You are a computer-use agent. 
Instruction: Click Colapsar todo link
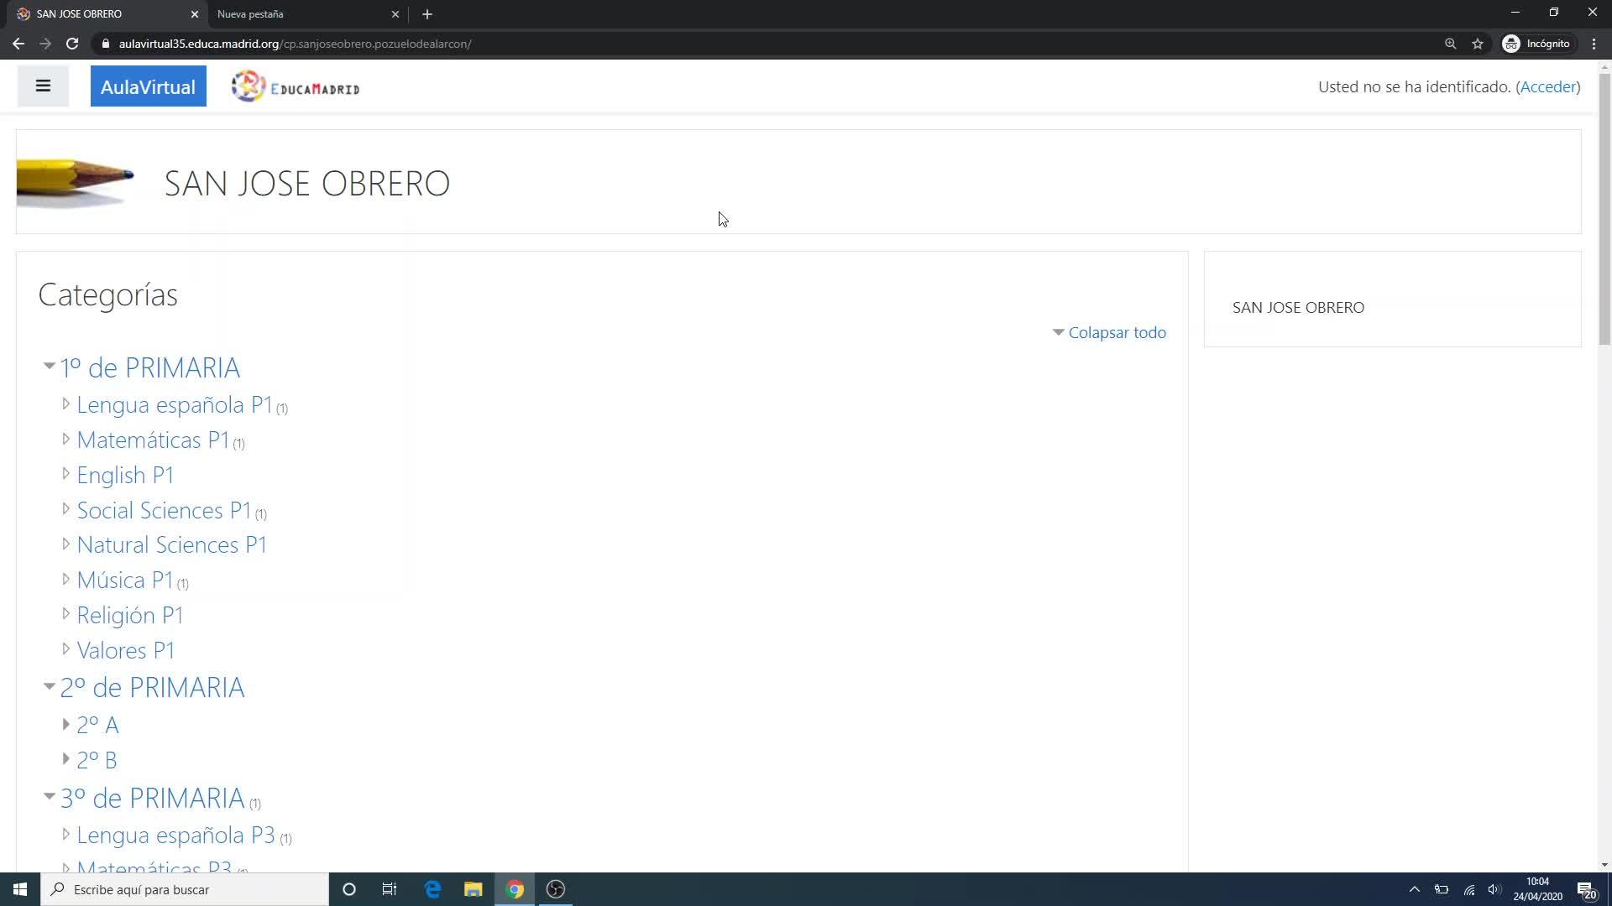coord(1117,332)
